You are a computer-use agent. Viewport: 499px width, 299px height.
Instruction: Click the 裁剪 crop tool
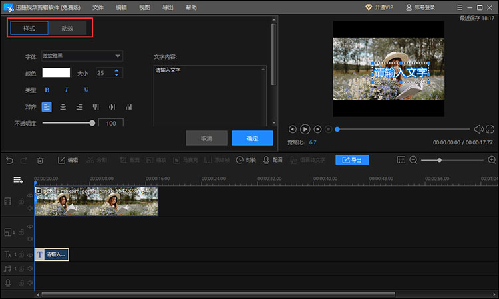click(x=130, y=160)
